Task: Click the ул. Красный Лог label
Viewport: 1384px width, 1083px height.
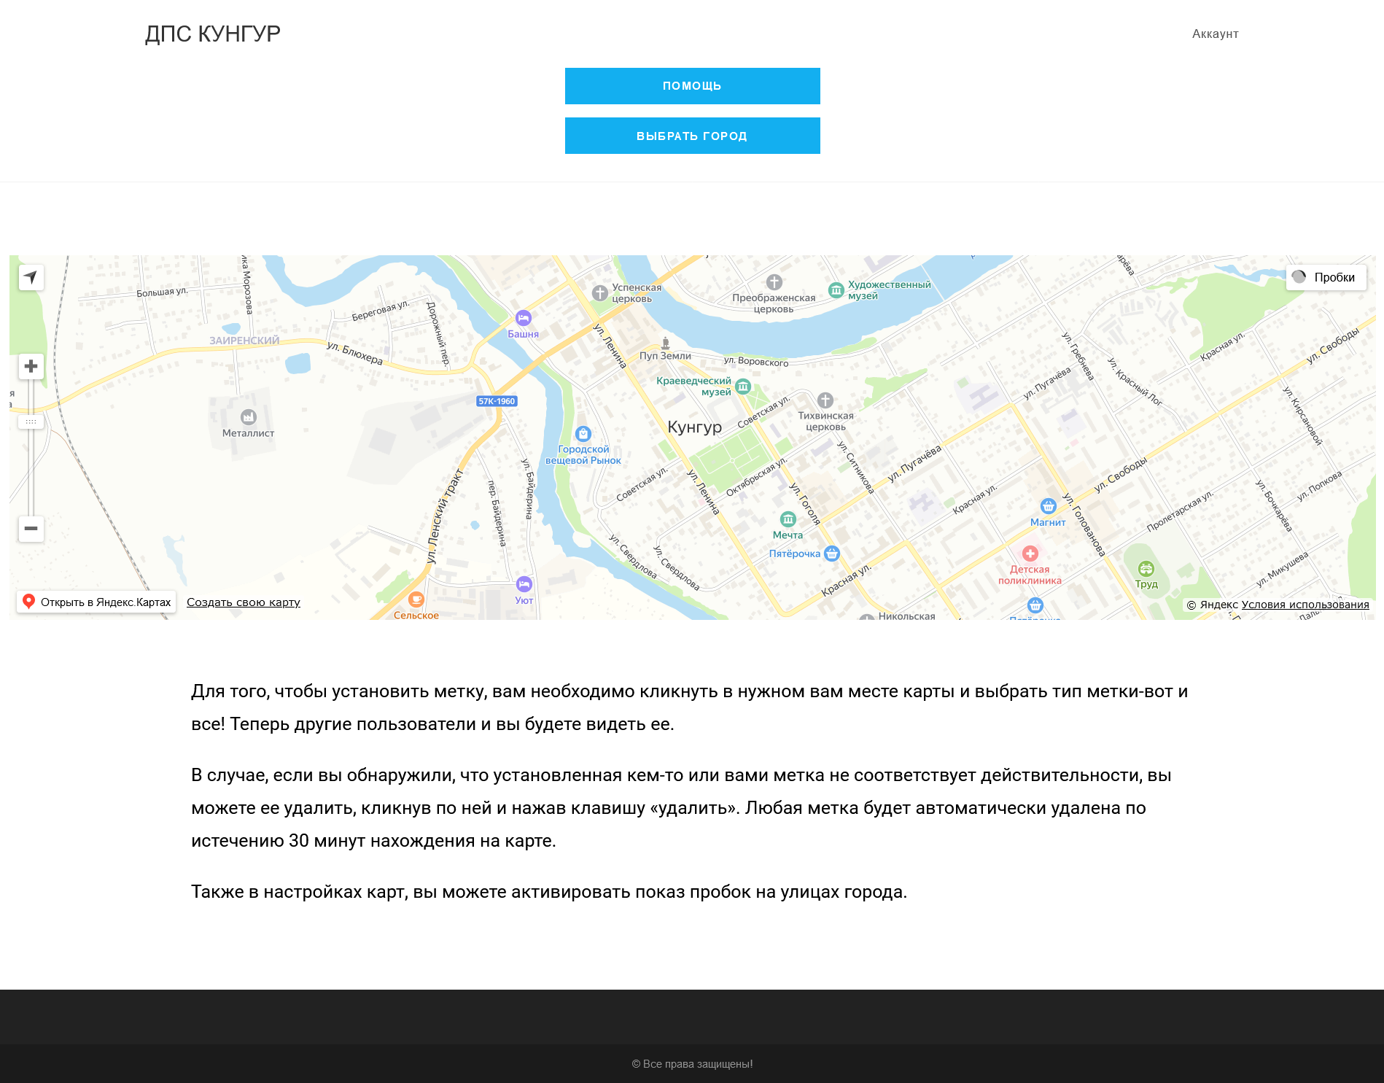Action: (x=1135, y=381)
